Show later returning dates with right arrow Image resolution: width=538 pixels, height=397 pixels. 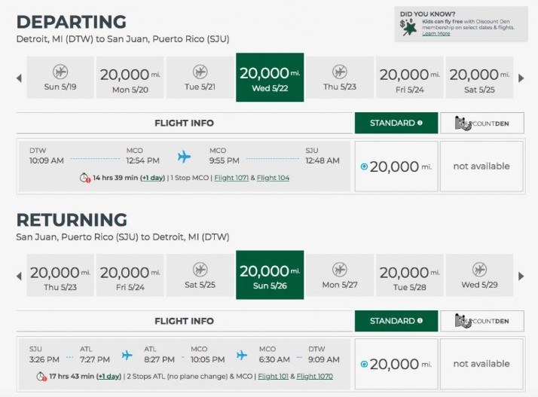(x=520, y=276)
